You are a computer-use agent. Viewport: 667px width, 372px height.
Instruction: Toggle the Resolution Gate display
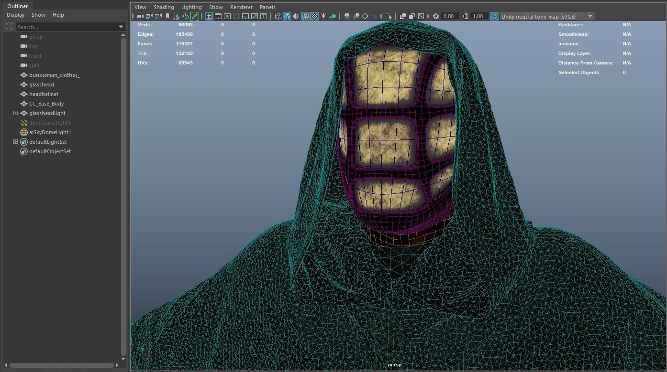click(x=227, y=16)
